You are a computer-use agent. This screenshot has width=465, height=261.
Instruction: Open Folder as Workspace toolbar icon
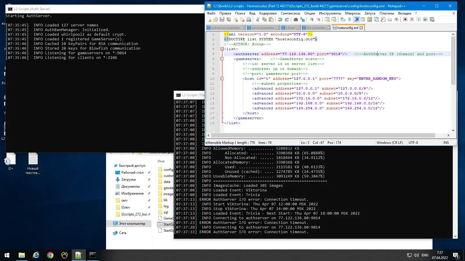(390, 19)
